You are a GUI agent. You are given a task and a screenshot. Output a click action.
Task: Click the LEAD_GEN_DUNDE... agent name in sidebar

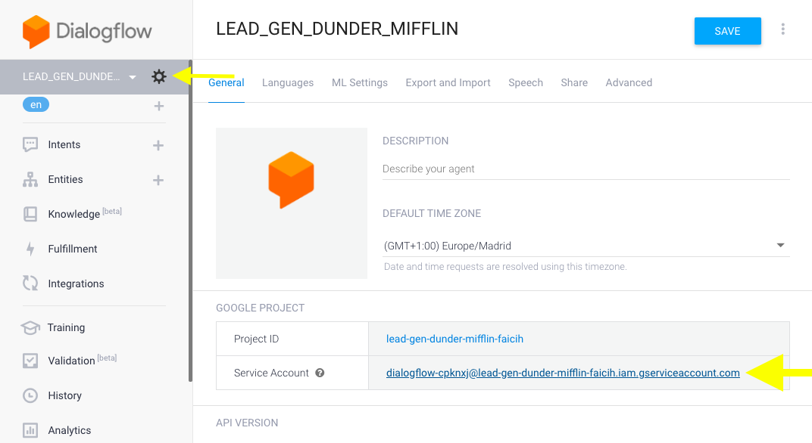pyautogui.click(x=71, y=76)
